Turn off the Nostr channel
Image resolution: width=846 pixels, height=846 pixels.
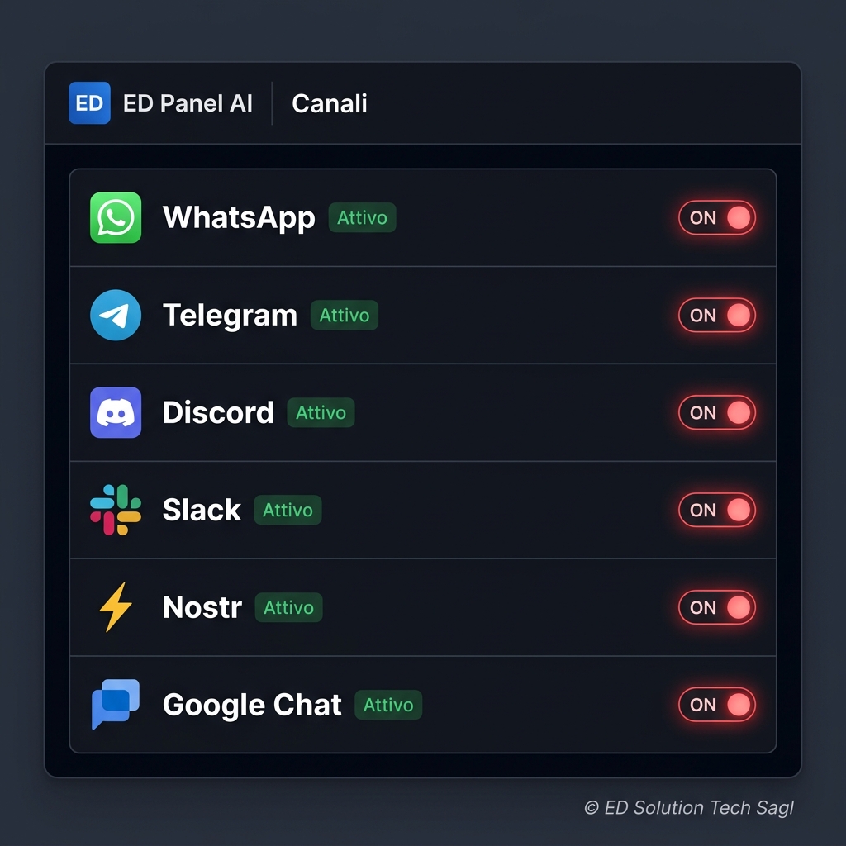coord(717,607)
